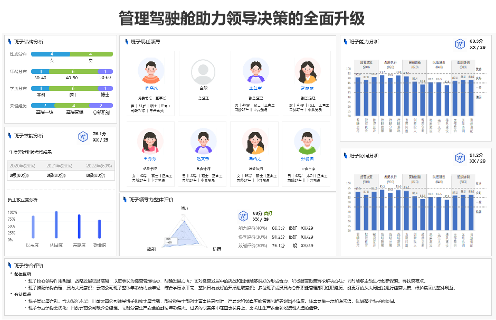Click the blue marker icon beside 班子结构分析
This screenshot has width=496, height=320.
click(x=9, y=41)
